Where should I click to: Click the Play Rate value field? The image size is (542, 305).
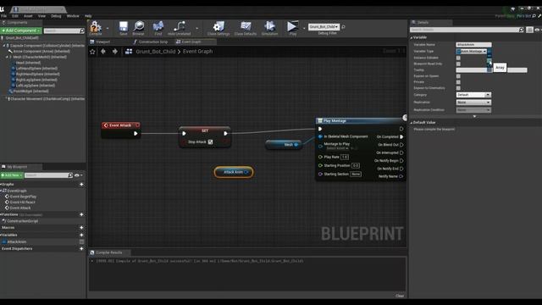[x=345, y=157]
